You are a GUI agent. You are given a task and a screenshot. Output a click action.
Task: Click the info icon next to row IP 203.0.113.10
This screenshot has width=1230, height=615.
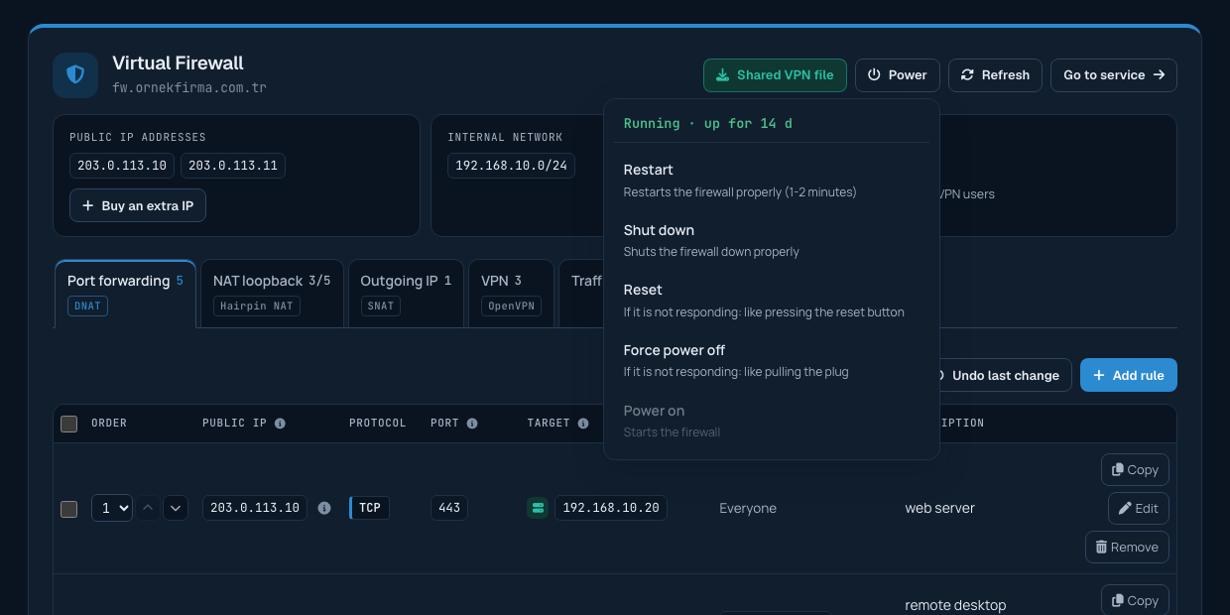click(x=324, y=508)
